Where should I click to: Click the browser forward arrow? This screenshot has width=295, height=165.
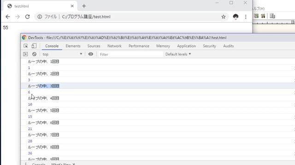[x=18, y=17]
